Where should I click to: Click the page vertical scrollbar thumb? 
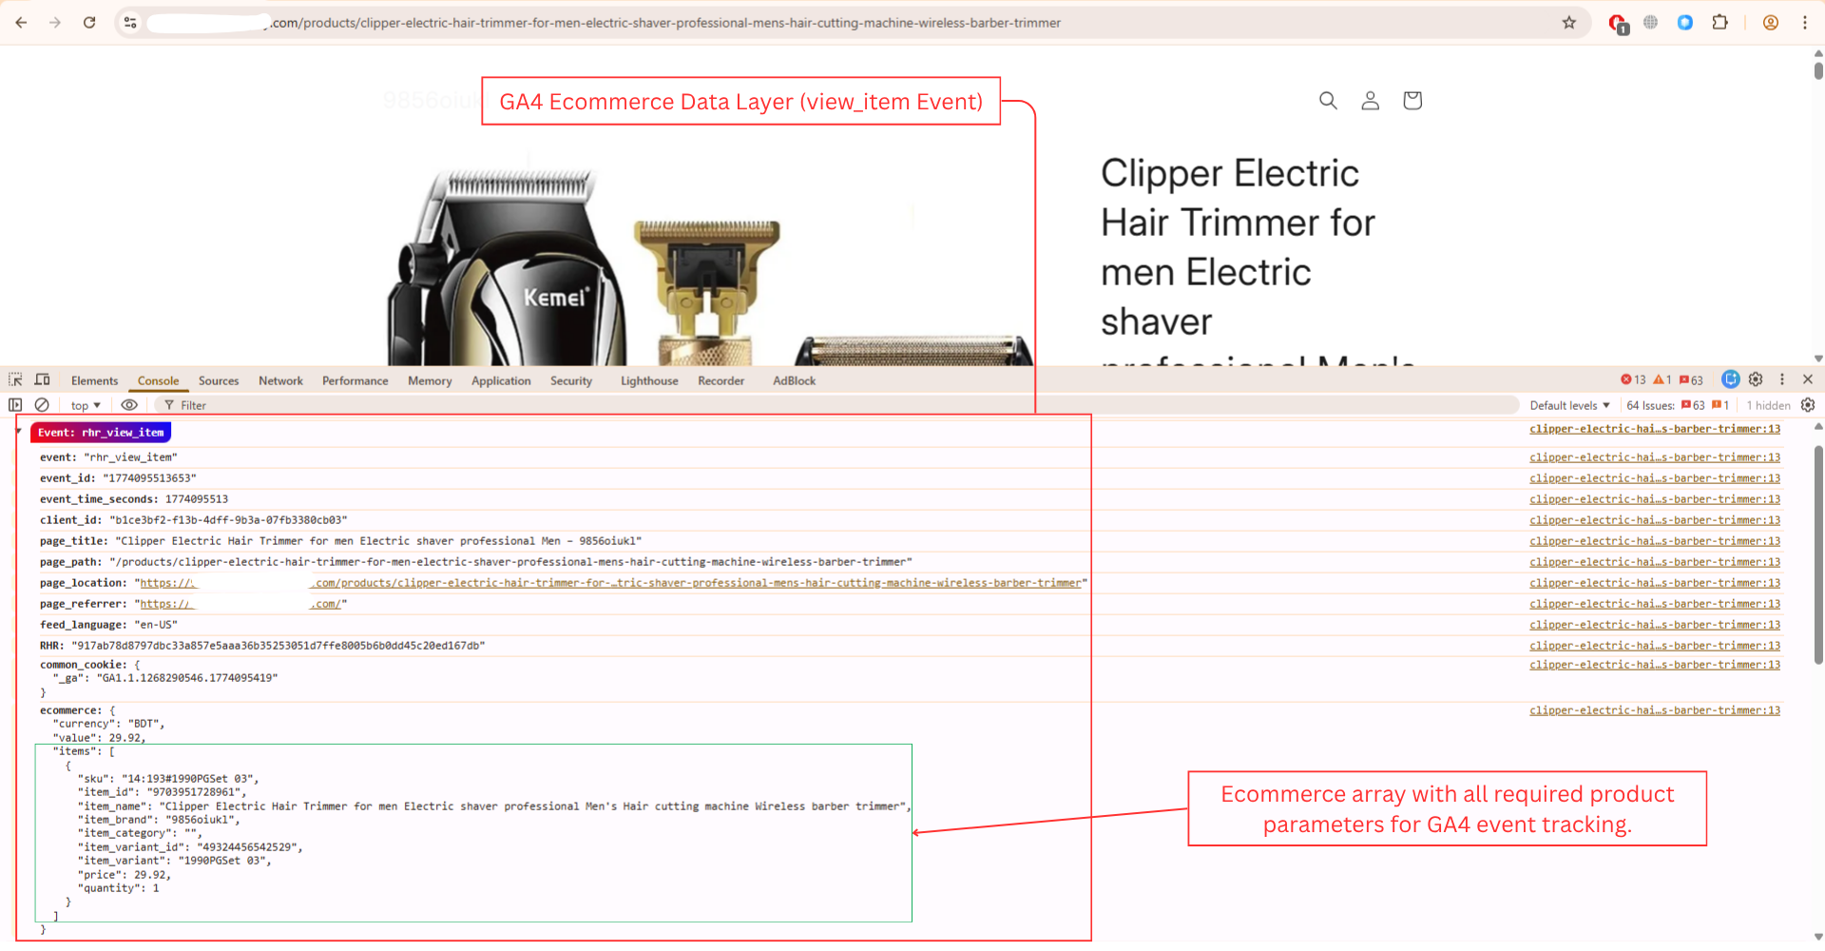(1818, 70)
